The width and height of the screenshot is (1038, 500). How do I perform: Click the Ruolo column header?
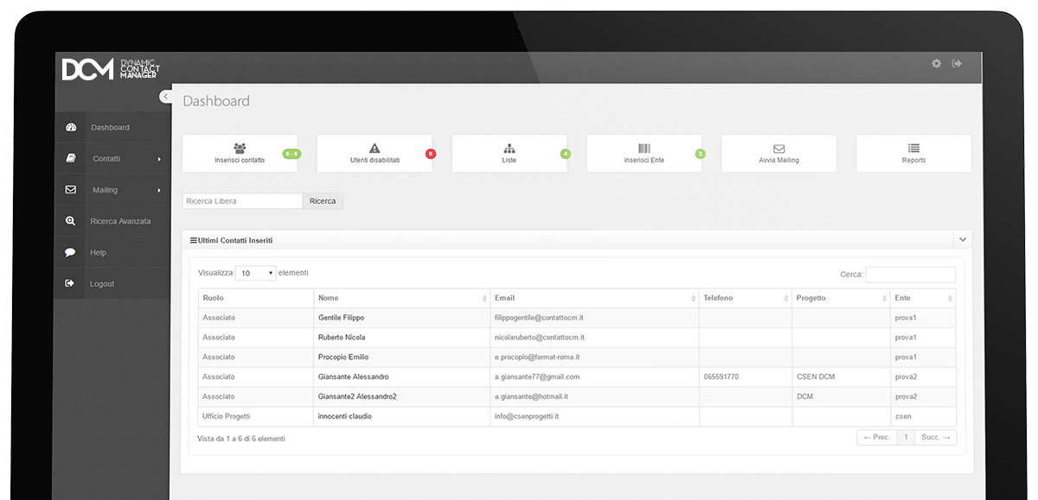pyautogui.click(x=256, y=298)
